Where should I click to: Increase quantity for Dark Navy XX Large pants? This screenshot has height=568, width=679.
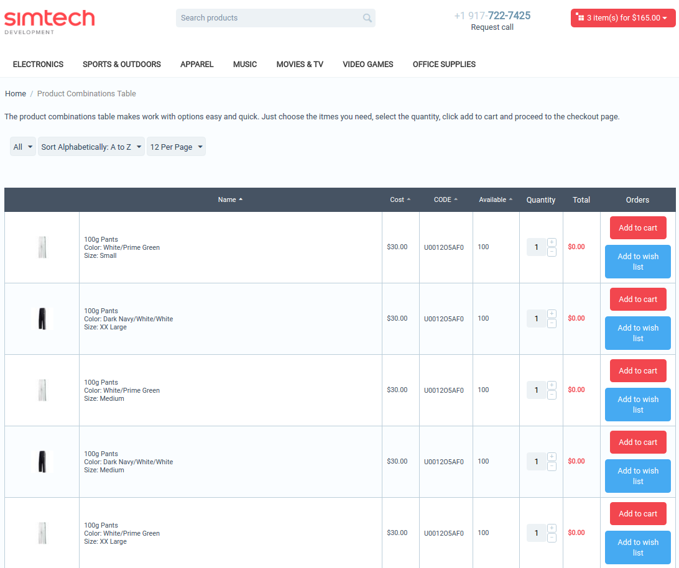pyautogui.click(x=552, y=313)
